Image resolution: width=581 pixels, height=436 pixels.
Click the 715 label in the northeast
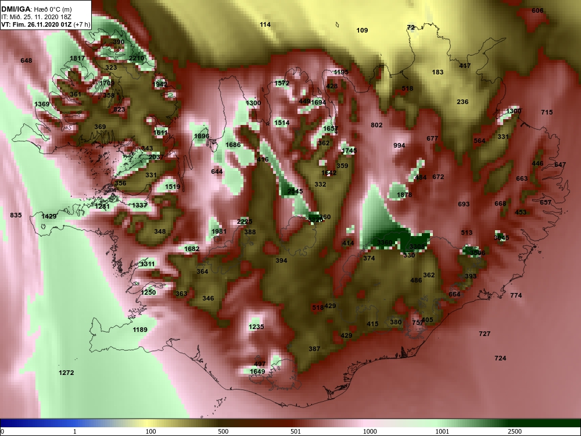547,112
